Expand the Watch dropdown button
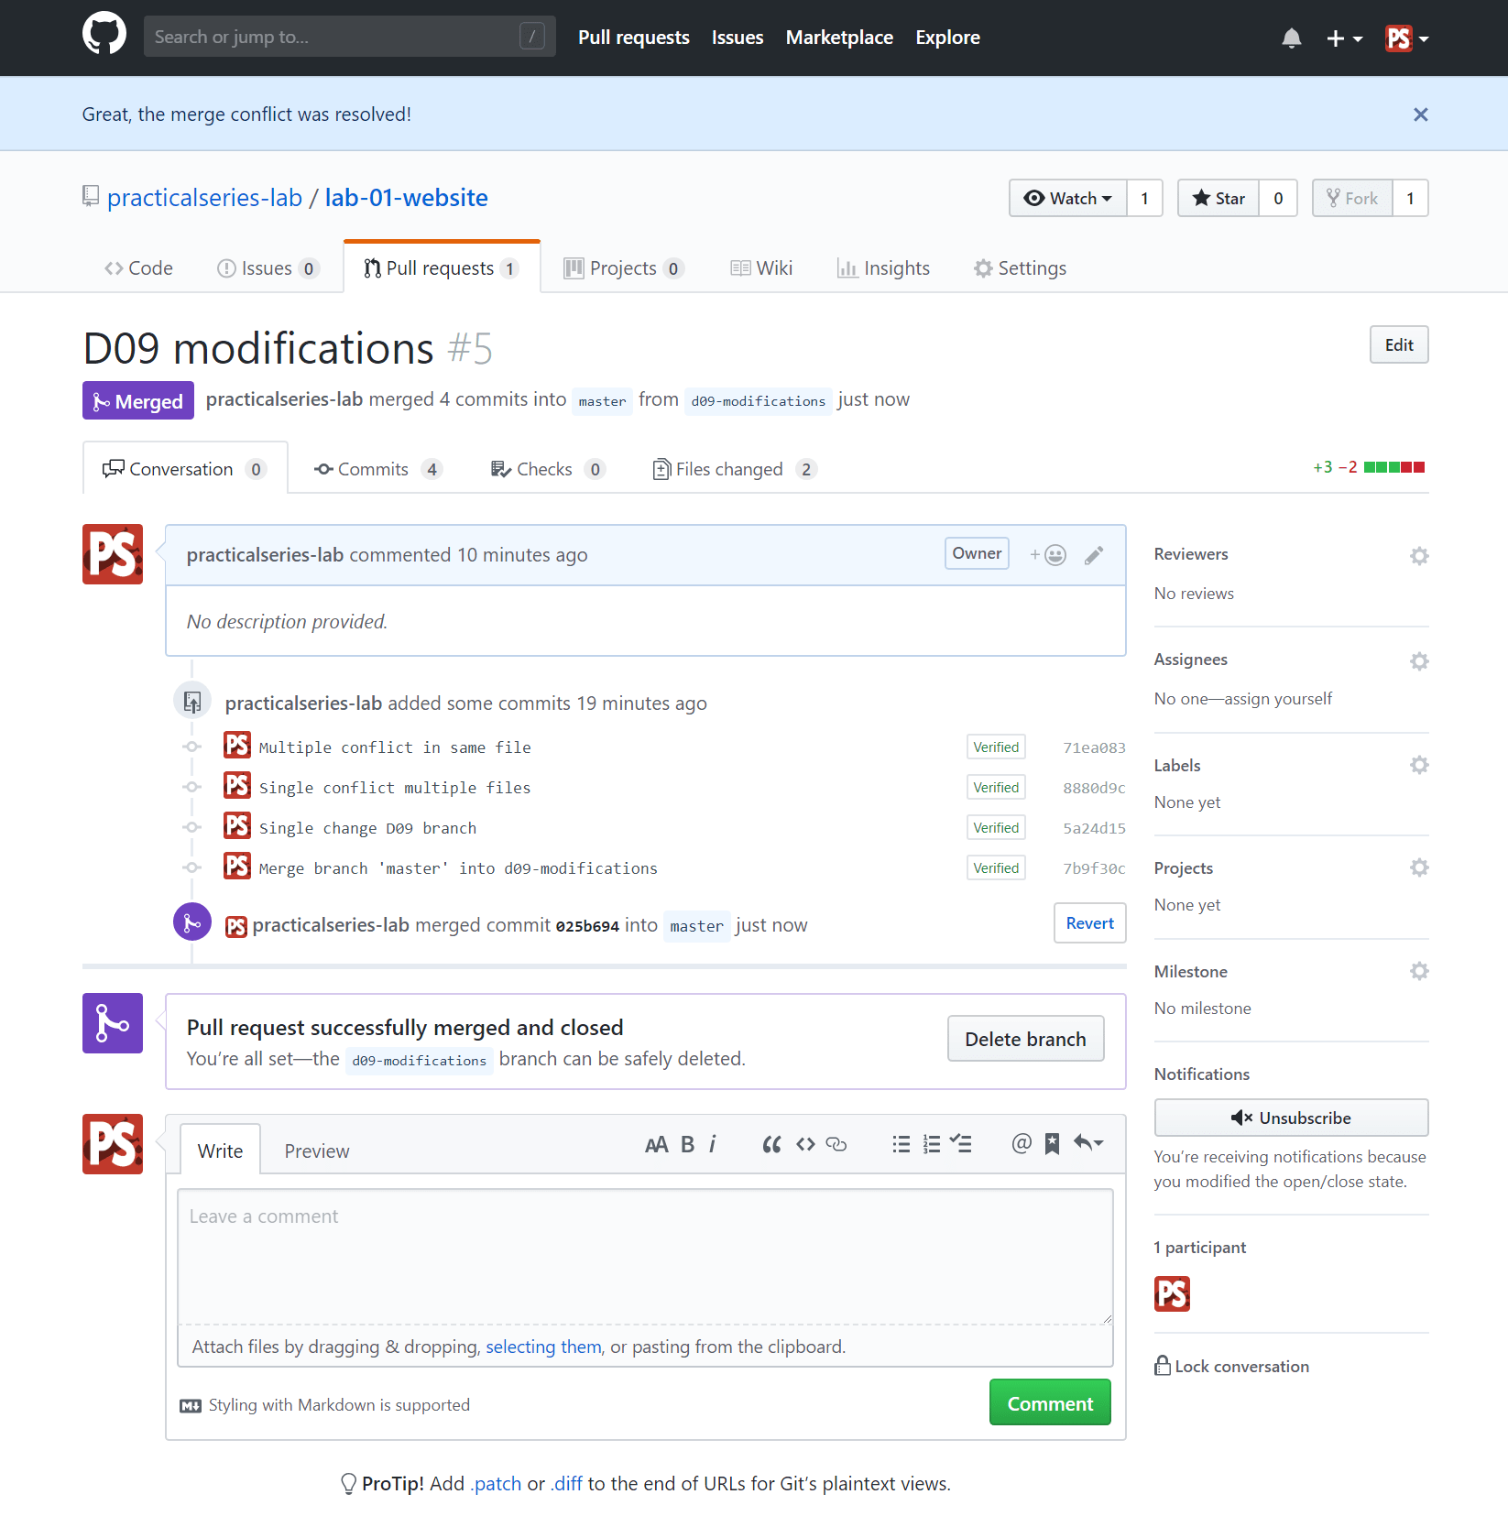The image size is (1508, 1516). [1068, 198]
